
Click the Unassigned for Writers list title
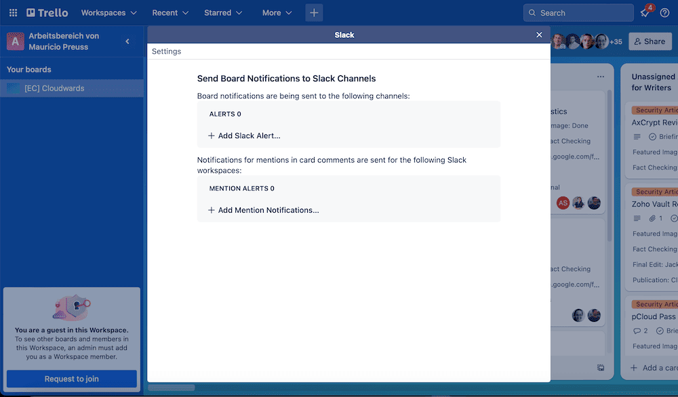pos(654,82)
